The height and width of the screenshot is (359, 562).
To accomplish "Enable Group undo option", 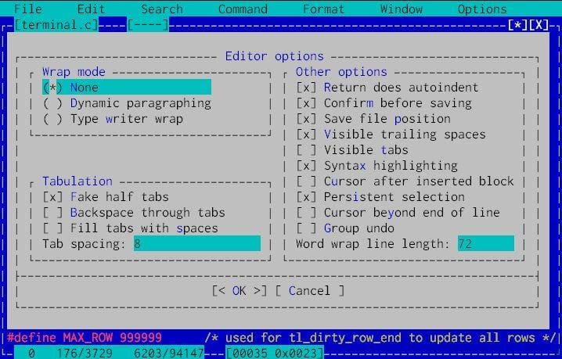I will [x=345, y=228].
